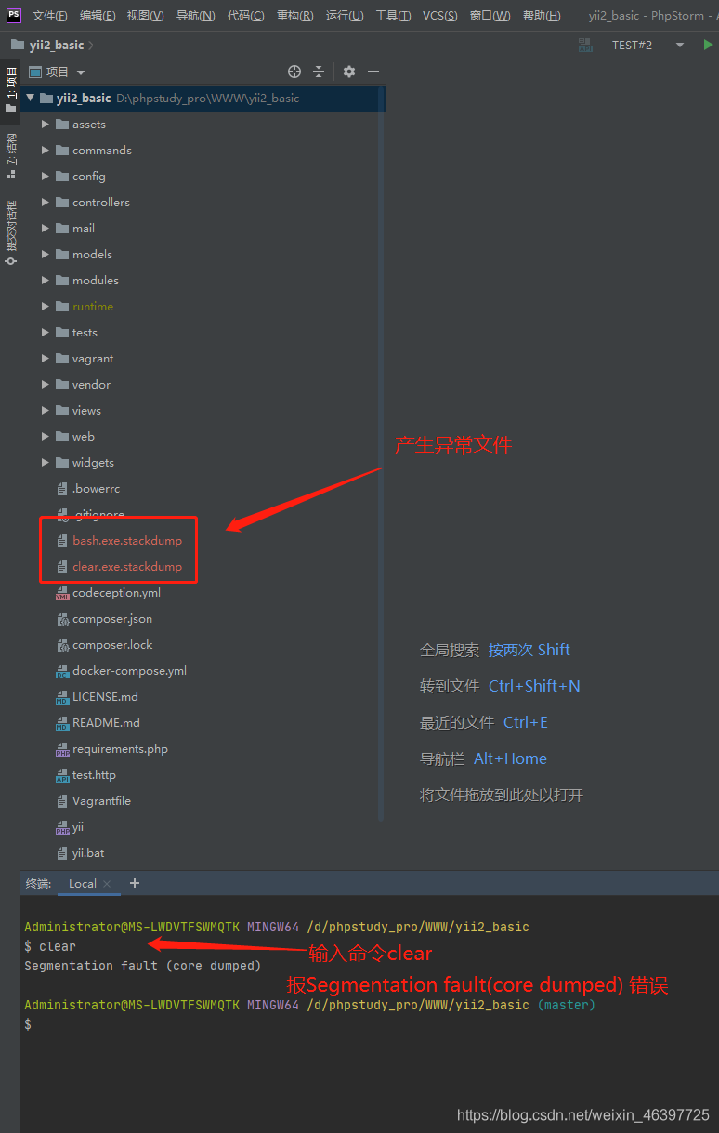Click the codeception.yml file icon

tap(62, 593)
